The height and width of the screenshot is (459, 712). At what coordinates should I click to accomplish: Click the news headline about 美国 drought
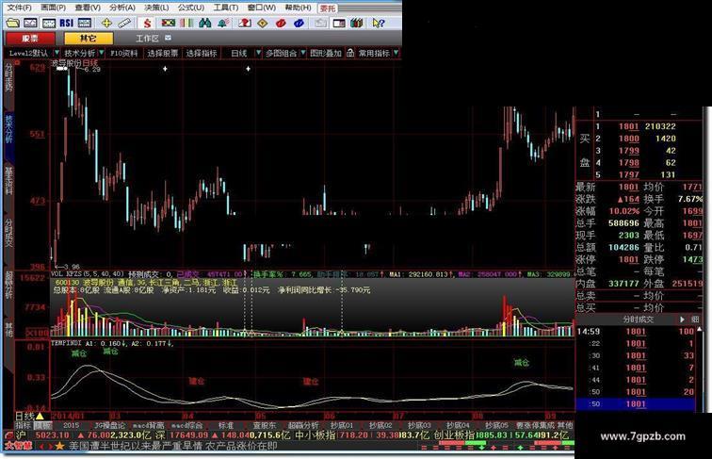172,446
